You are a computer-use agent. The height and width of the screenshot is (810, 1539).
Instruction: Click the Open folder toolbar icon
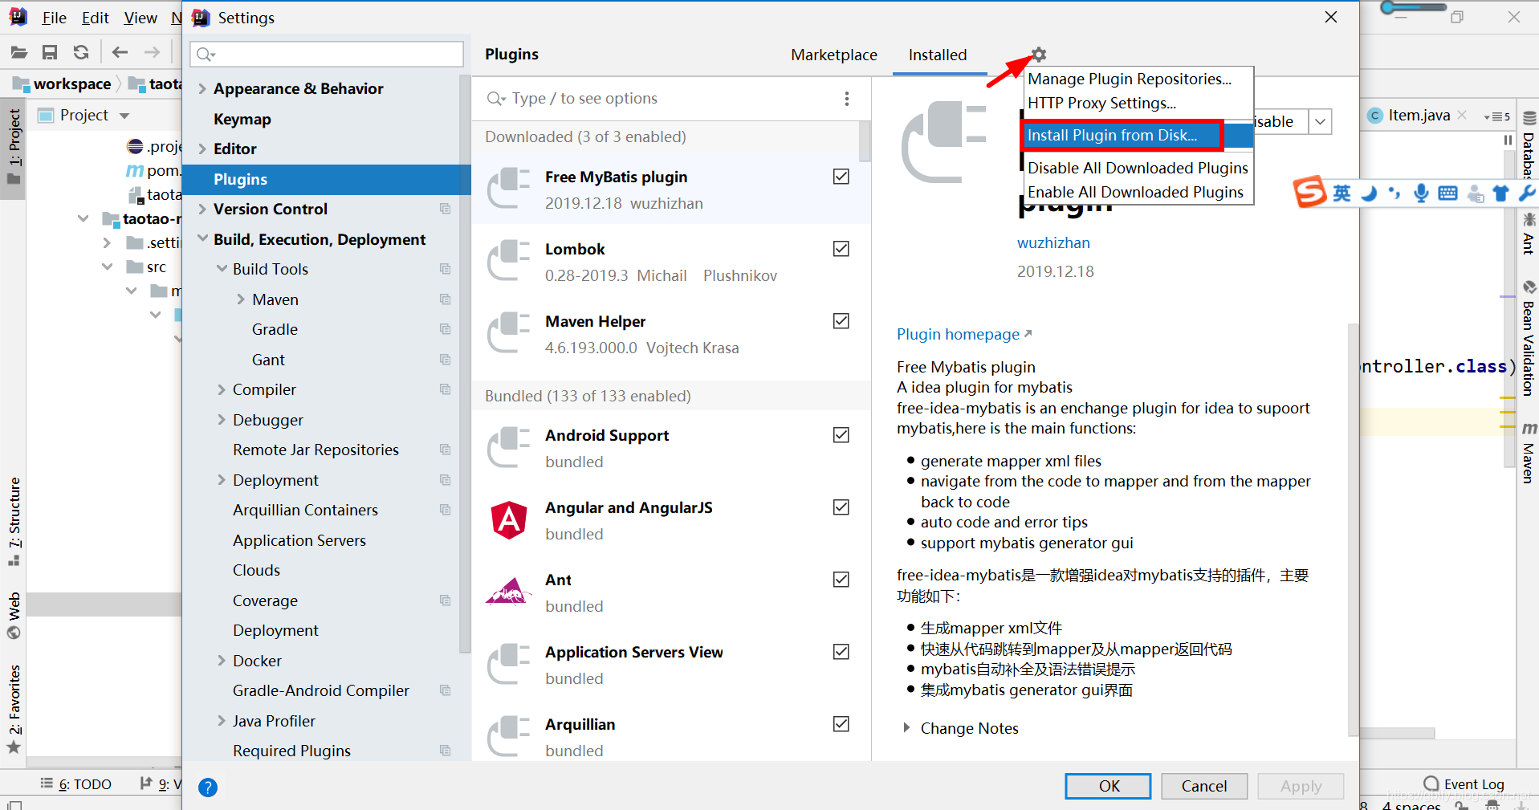(x=19, y=52)
